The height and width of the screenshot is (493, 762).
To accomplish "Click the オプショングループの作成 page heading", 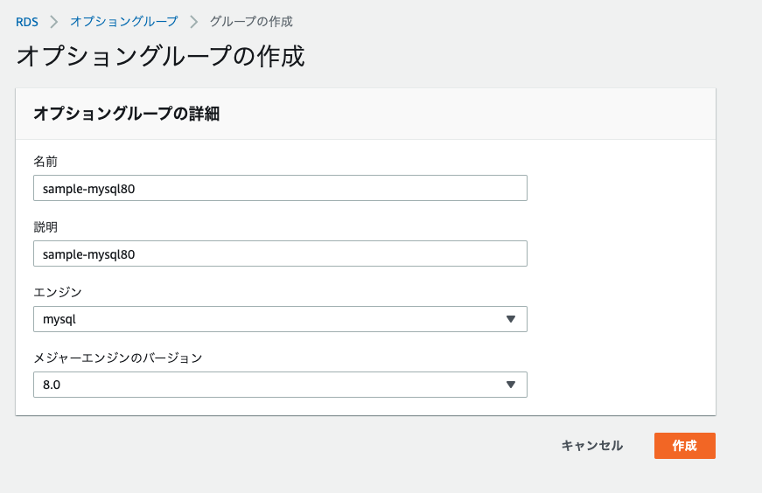I will (160, 57).
